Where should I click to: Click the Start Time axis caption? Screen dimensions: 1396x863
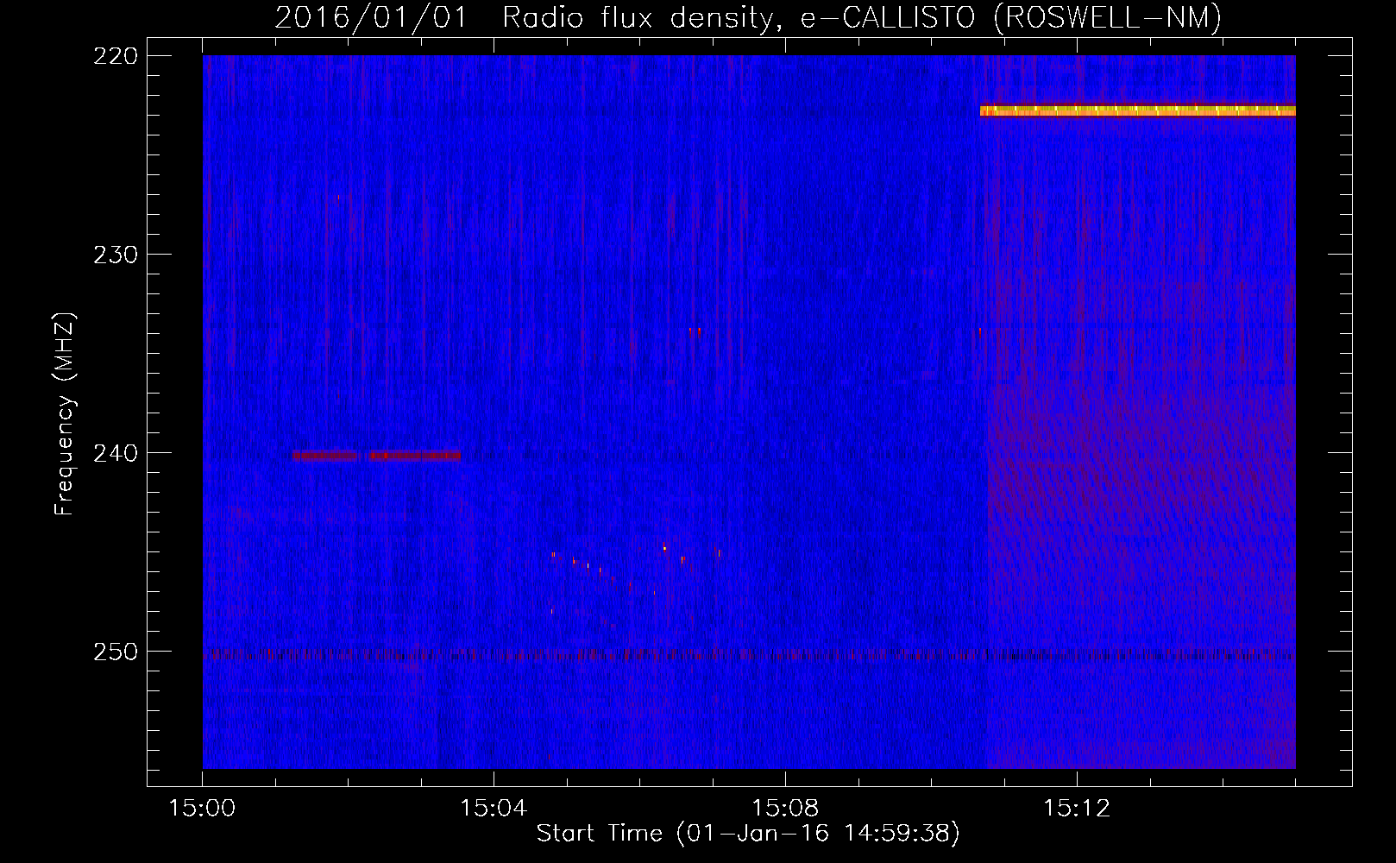tap(748, 834)
